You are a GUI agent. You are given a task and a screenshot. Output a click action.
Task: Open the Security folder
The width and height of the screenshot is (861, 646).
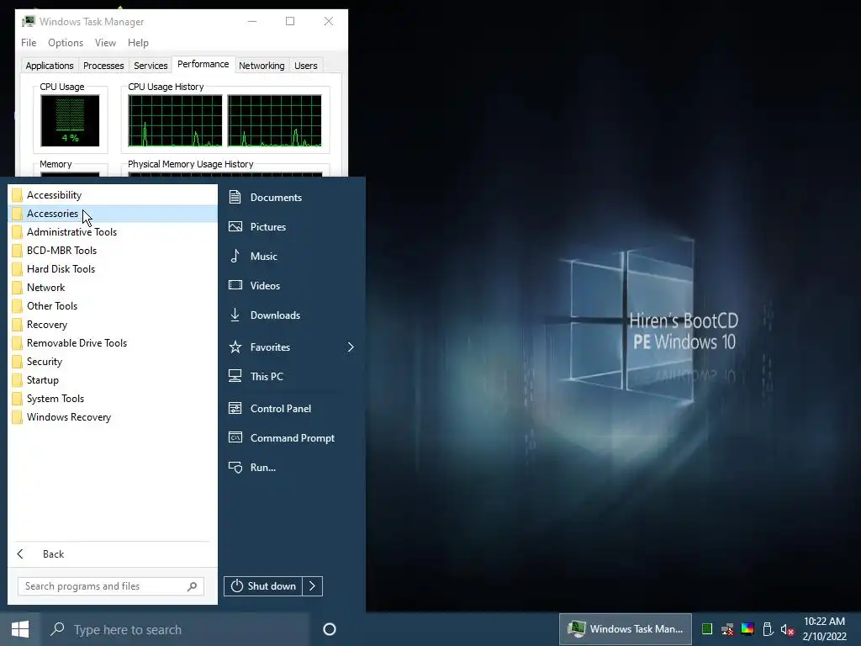click(x=113, y=362)
